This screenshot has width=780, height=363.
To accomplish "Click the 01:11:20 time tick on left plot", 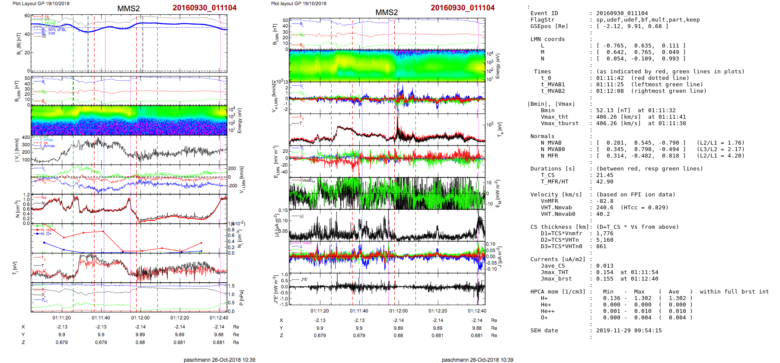I will [x=62, y=318].
